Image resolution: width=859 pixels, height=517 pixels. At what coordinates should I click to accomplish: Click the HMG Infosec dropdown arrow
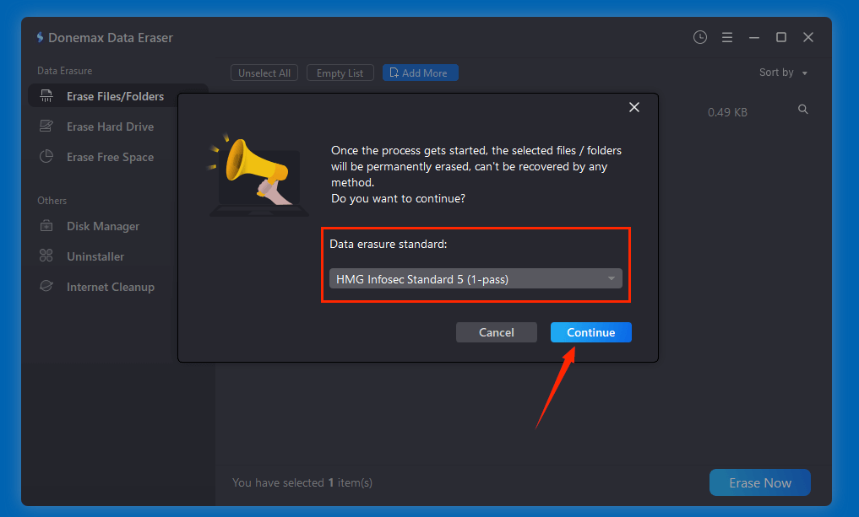(x=612, y=278)
